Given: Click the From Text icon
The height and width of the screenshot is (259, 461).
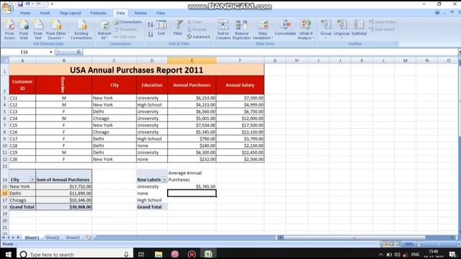Looking at the screenshot, I should pyautogui.click(x=37, y=29).
